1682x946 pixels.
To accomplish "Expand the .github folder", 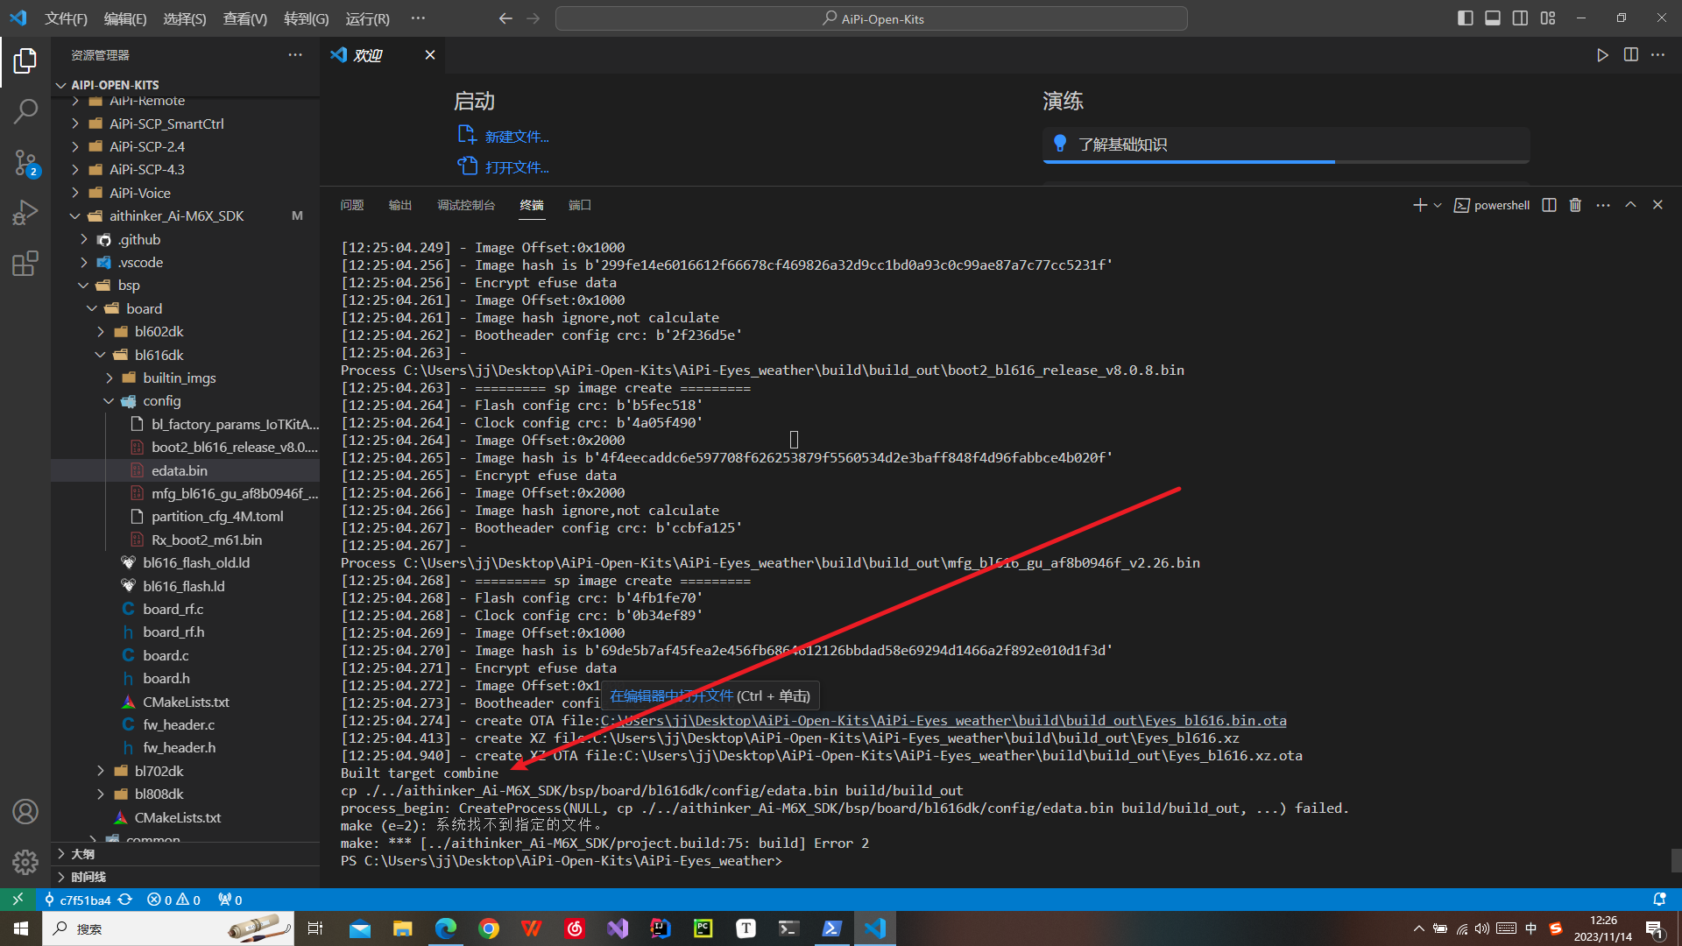I will 139,239.
